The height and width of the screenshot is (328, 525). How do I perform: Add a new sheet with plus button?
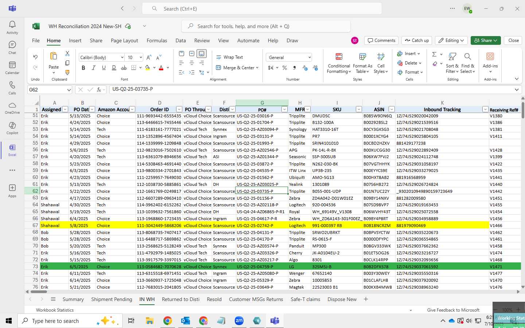click(x=366, y=299)
